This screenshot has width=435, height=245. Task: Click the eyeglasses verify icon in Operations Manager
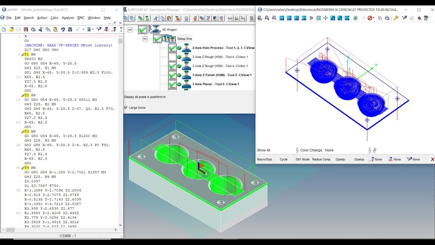pyautogui.click(x=230, y=18)
